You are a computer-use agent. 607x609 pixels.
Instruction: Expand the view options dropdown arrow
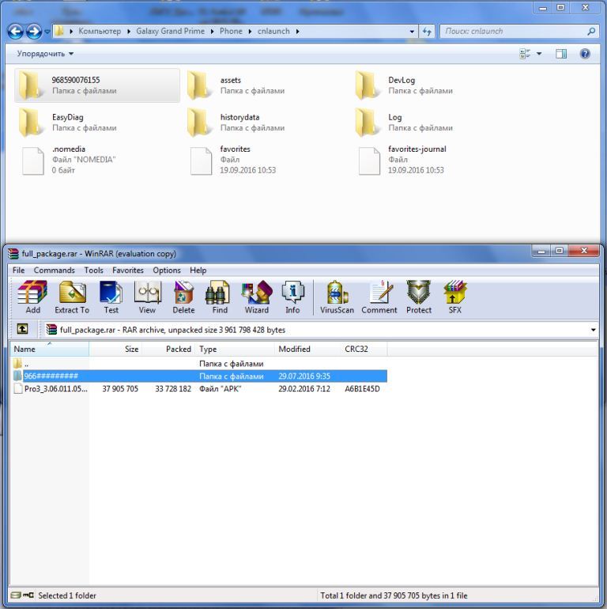click(539, 54)
